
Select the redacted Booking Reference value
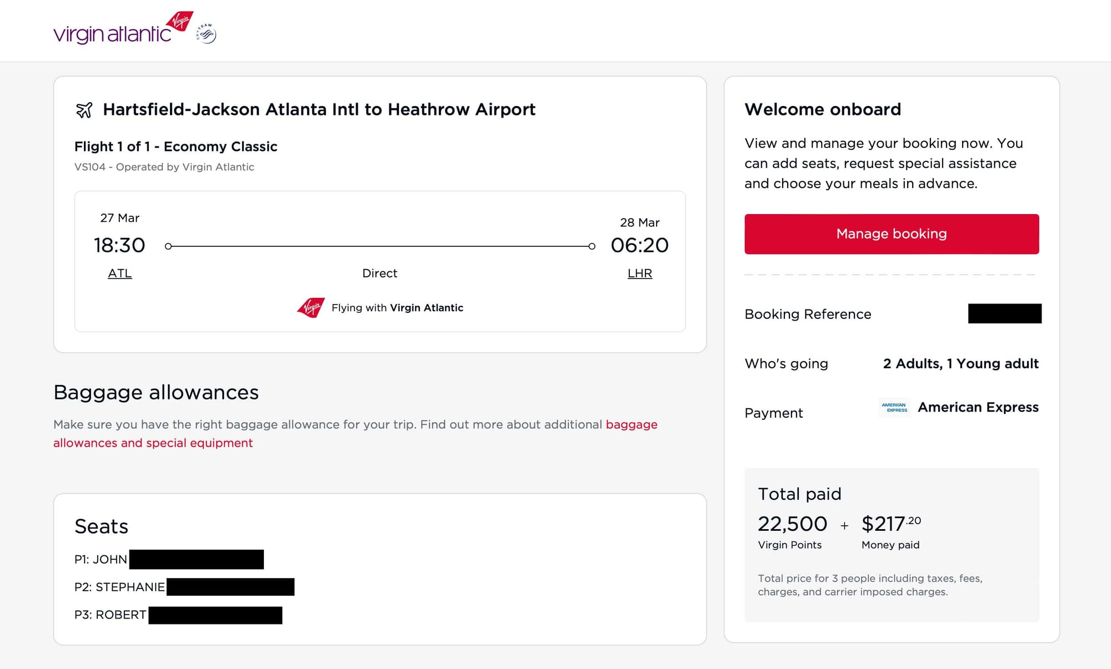pos(1004,313)
